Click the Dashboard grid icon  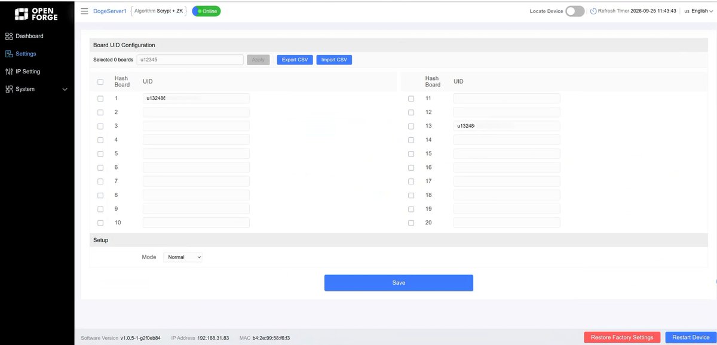pos(9,36)
